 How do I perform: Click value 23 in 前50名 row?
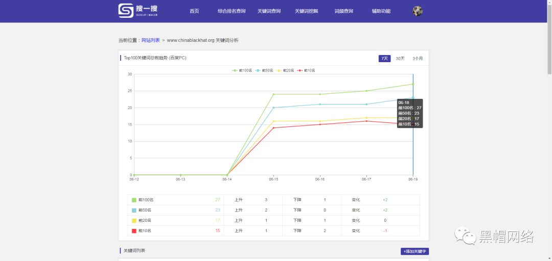218,210
